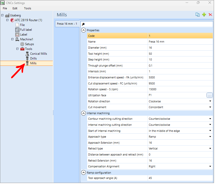215x184 pixels.
Task: Collapse the Machine1 tree node
Action: [13, 39]
